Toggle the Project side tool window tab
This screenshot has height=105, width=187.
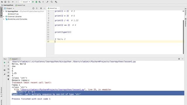pyautogui.click(x=1, y=12)
